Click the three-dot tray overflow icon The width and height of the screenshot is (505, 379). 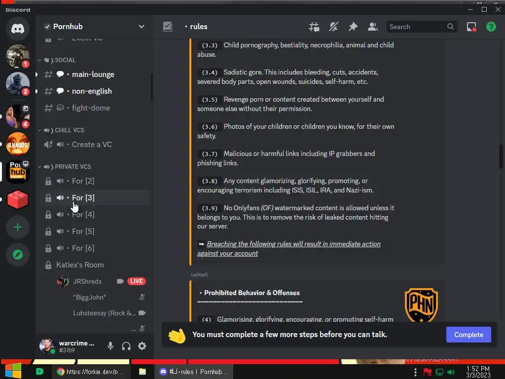pyautogui.click(x=415, y=372)
